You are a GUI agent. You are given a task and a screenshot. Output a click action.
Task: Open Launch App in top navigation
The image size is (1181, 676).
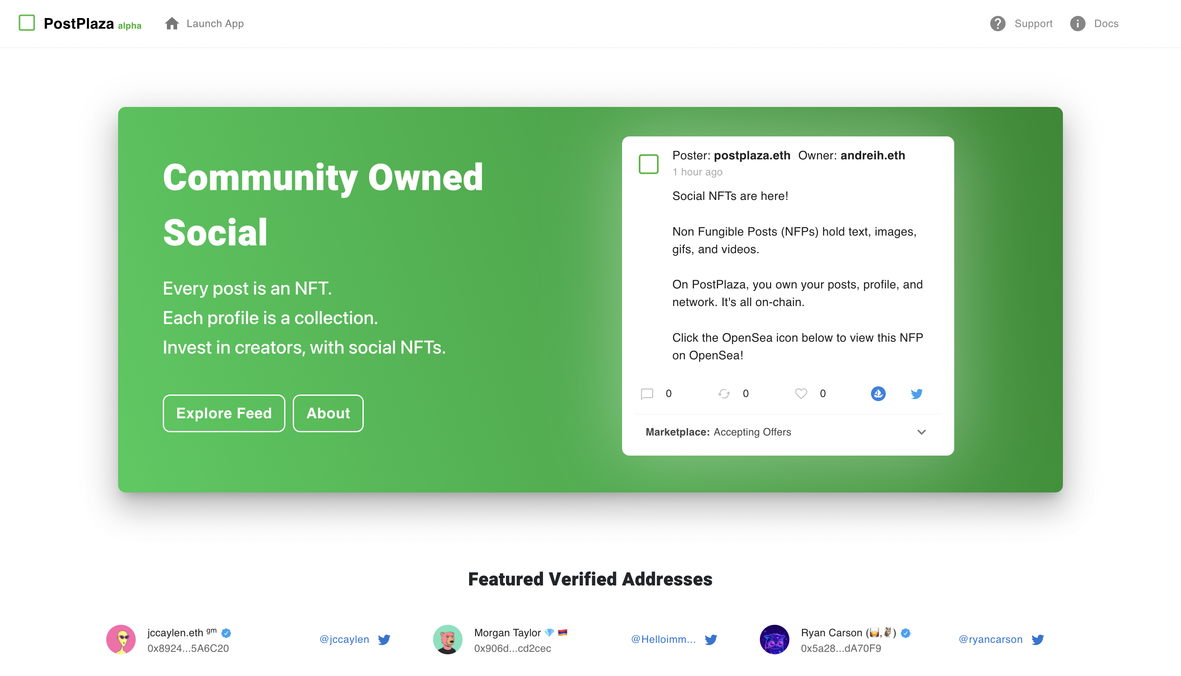point(214,24)
